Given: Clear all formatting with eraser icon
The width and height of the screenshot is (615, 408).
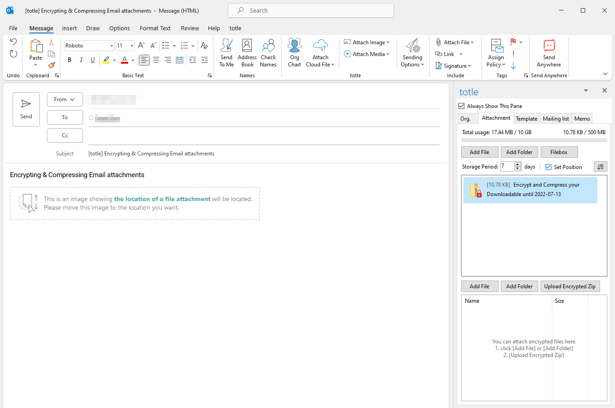Looking at the screenshot, I should 204,45.
